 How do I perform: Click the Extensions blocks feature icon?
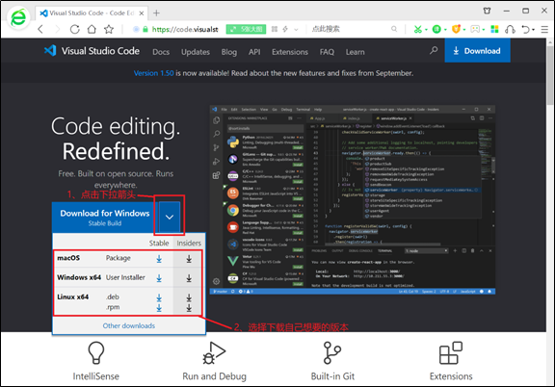451,352
